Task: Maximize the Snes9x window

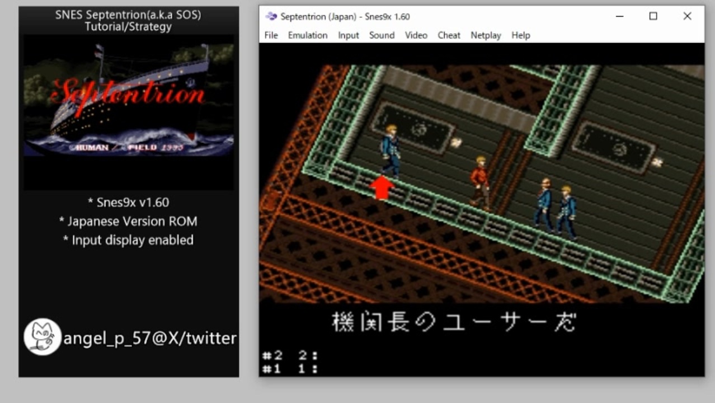Action: pos(653,16)
